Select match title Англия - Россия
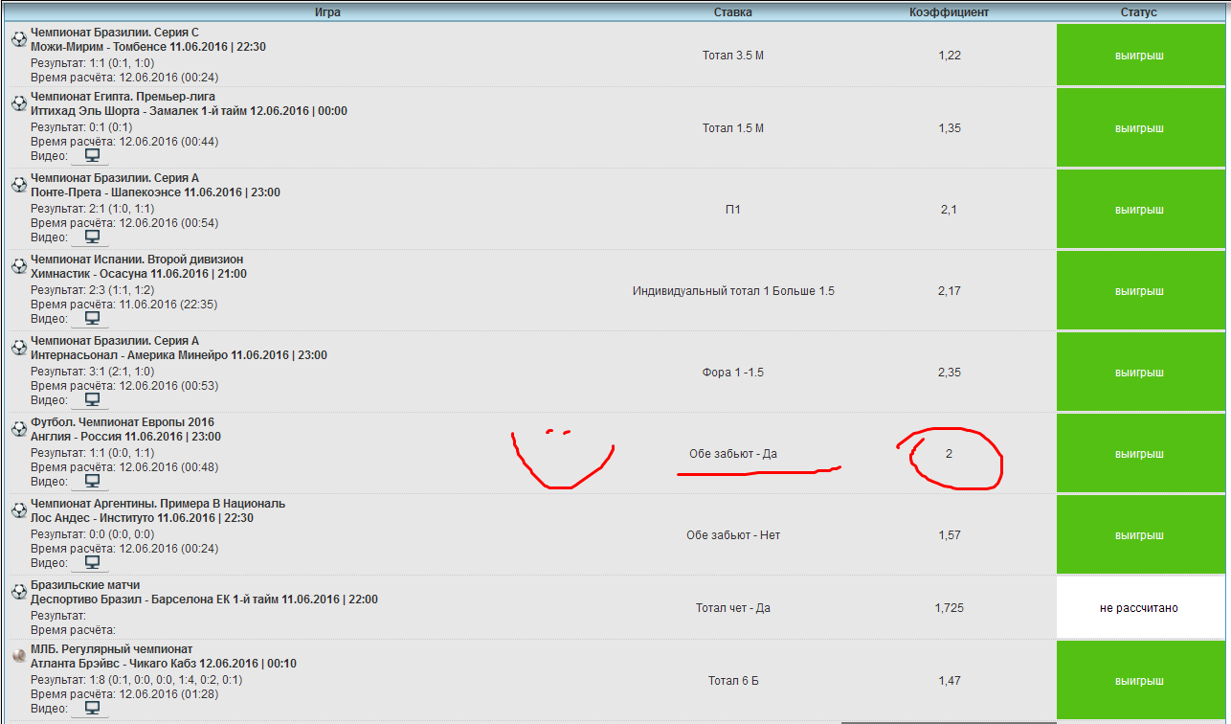Viewport: 1231px width, 724px height. (125, 437)
